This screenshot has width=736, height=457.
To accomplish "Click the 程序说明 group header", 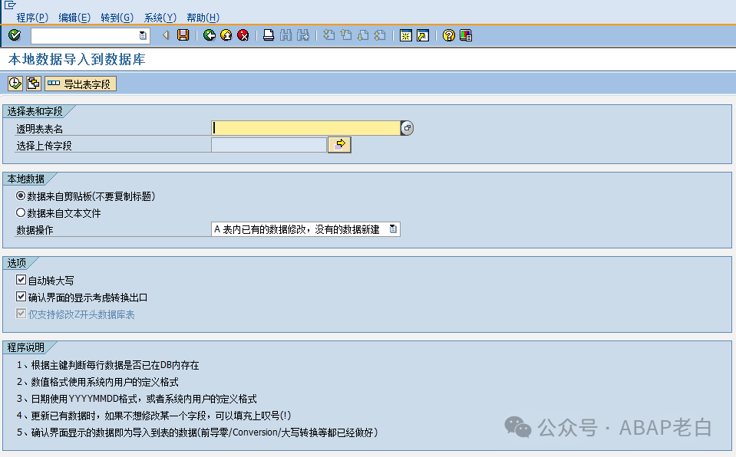I will (x=26, y=347).
